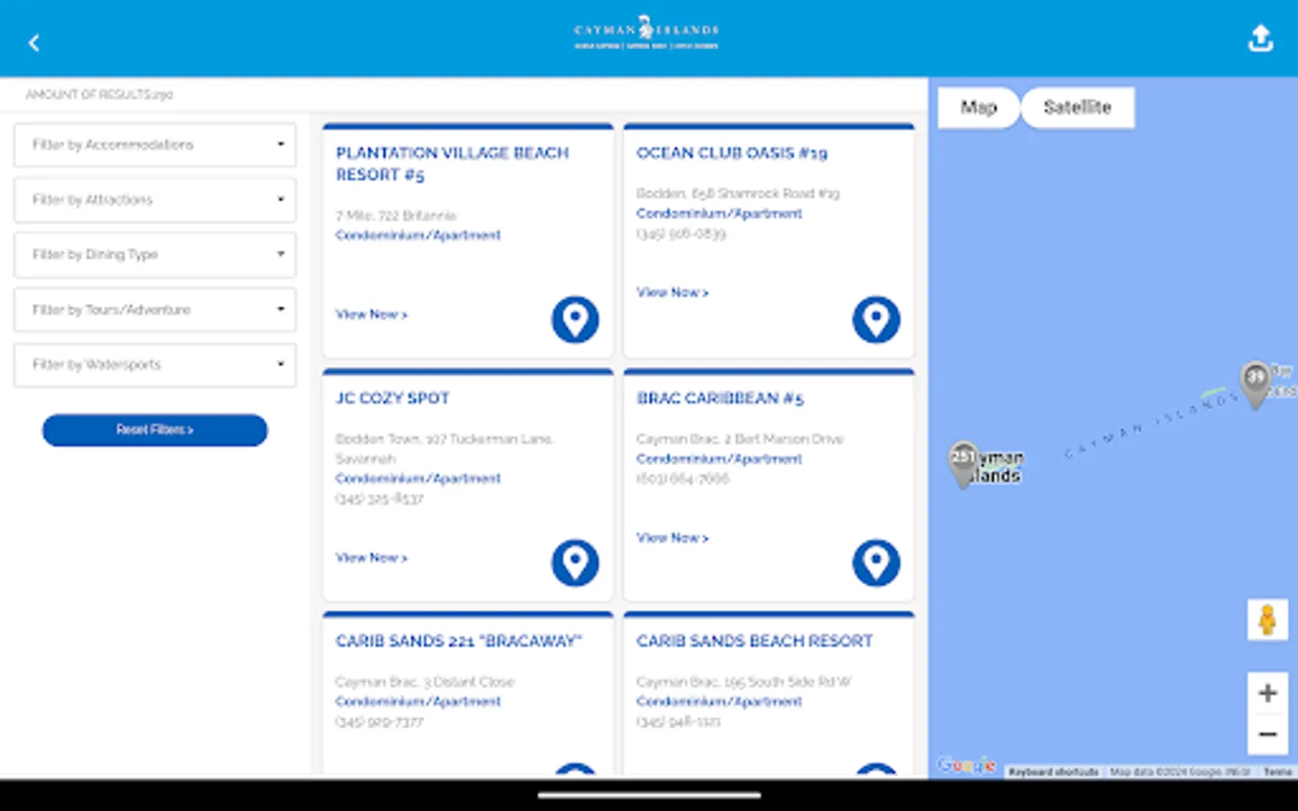Select Condominium/Apartment under JC Cozy Spot
Image resolution: width=1298 pixels, height=811 pixels.
pos(418,478)
